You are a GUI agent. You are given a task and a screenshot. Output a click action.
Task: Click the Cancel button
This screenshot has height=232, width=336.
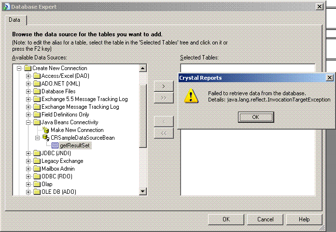click(x=266, y=219)
